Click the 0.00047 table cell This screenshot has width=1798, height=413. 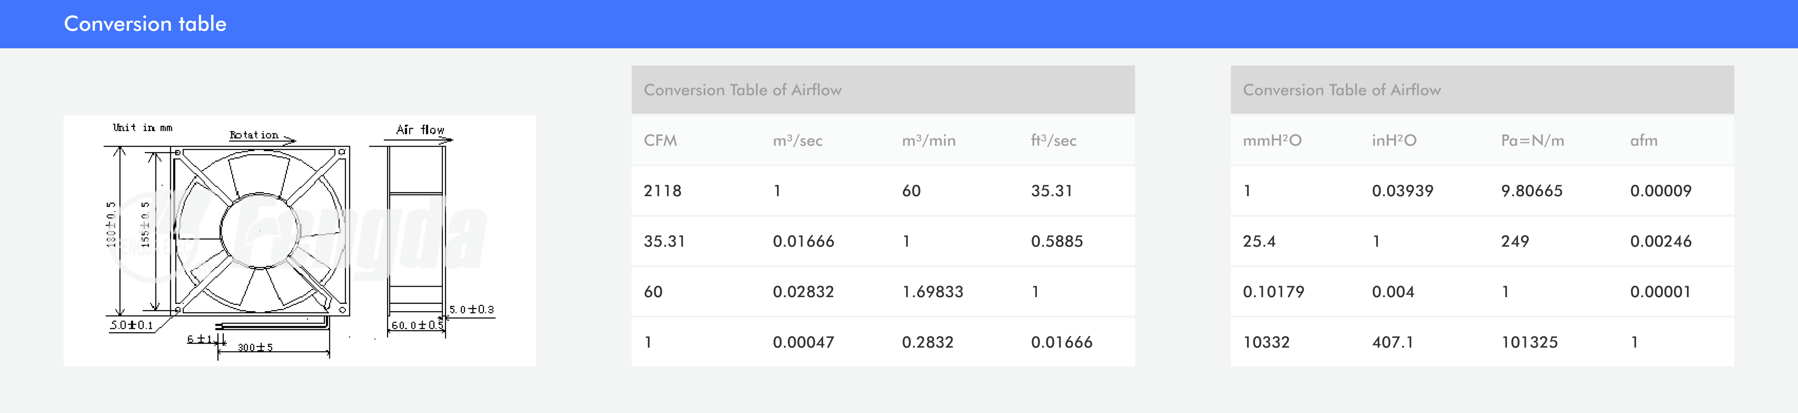[x=803, y=342]
